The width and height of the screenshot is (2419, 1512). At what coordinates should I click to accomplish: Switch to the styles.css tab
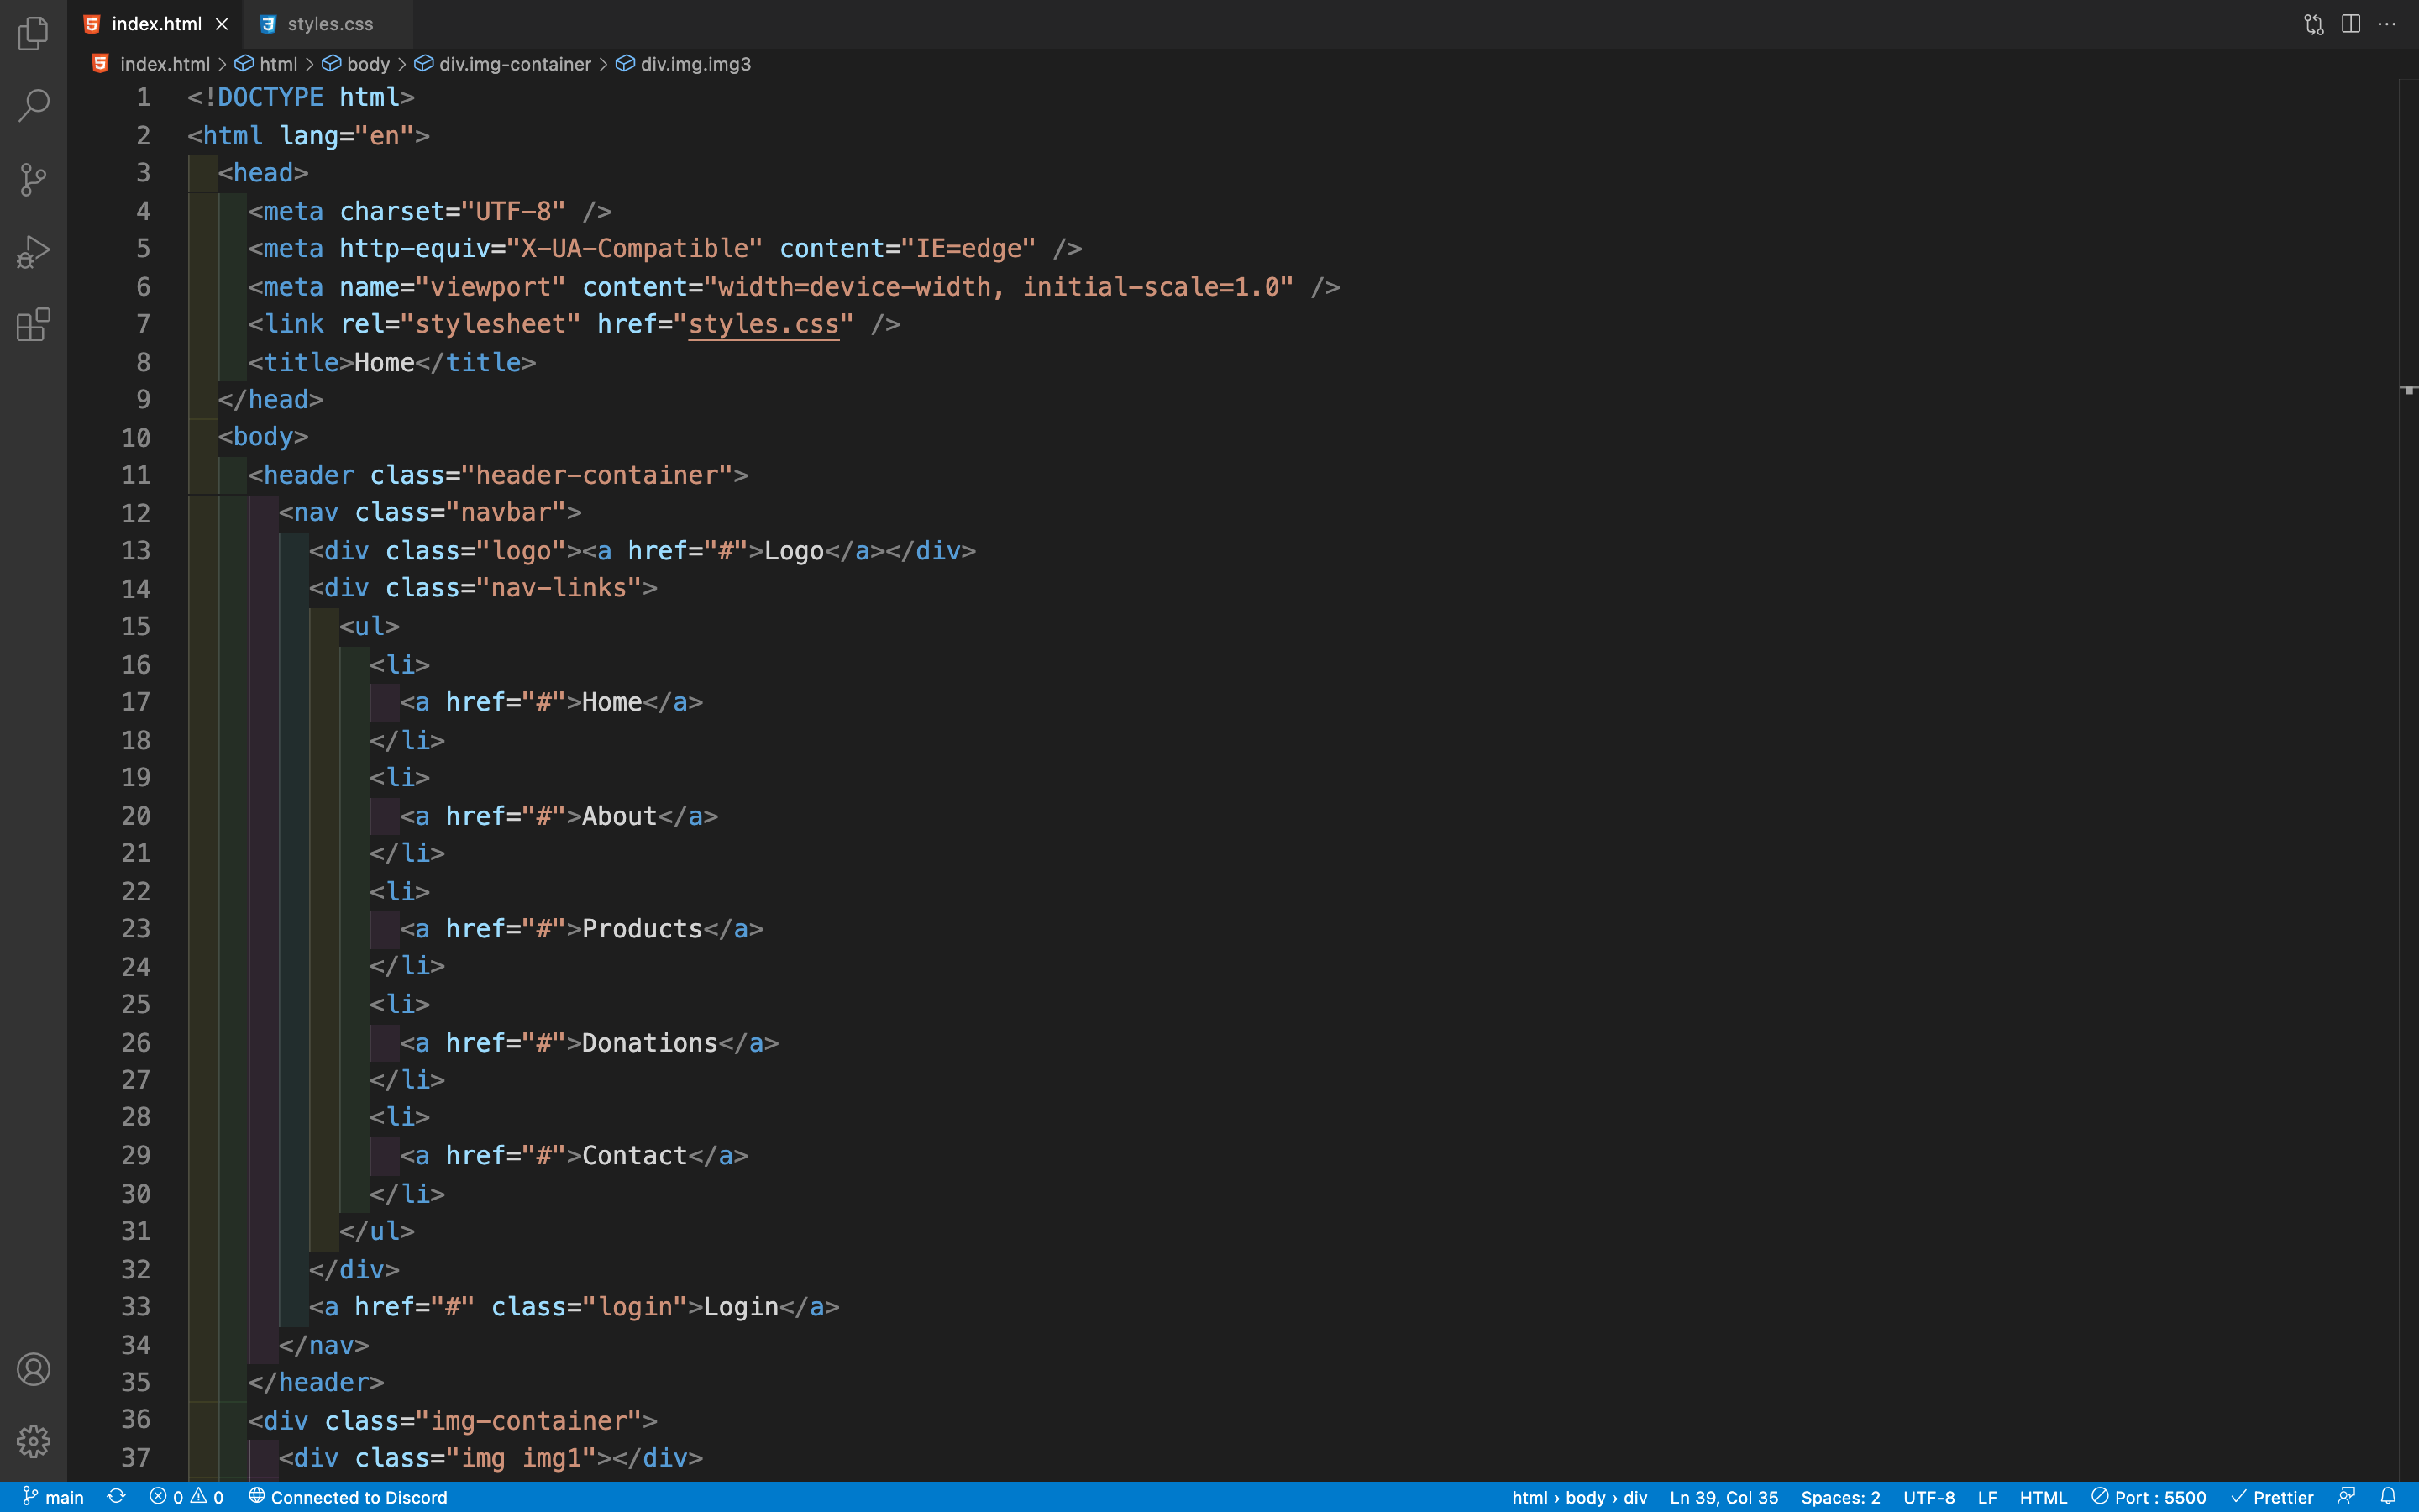[329, 24]
